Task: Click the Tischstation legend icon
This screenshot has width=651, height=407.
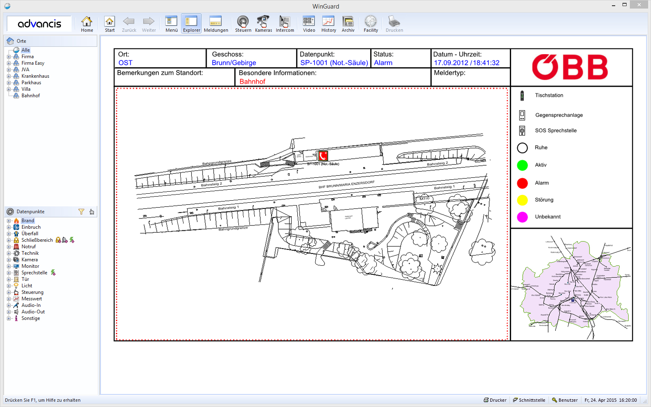Action: [522, 96]
